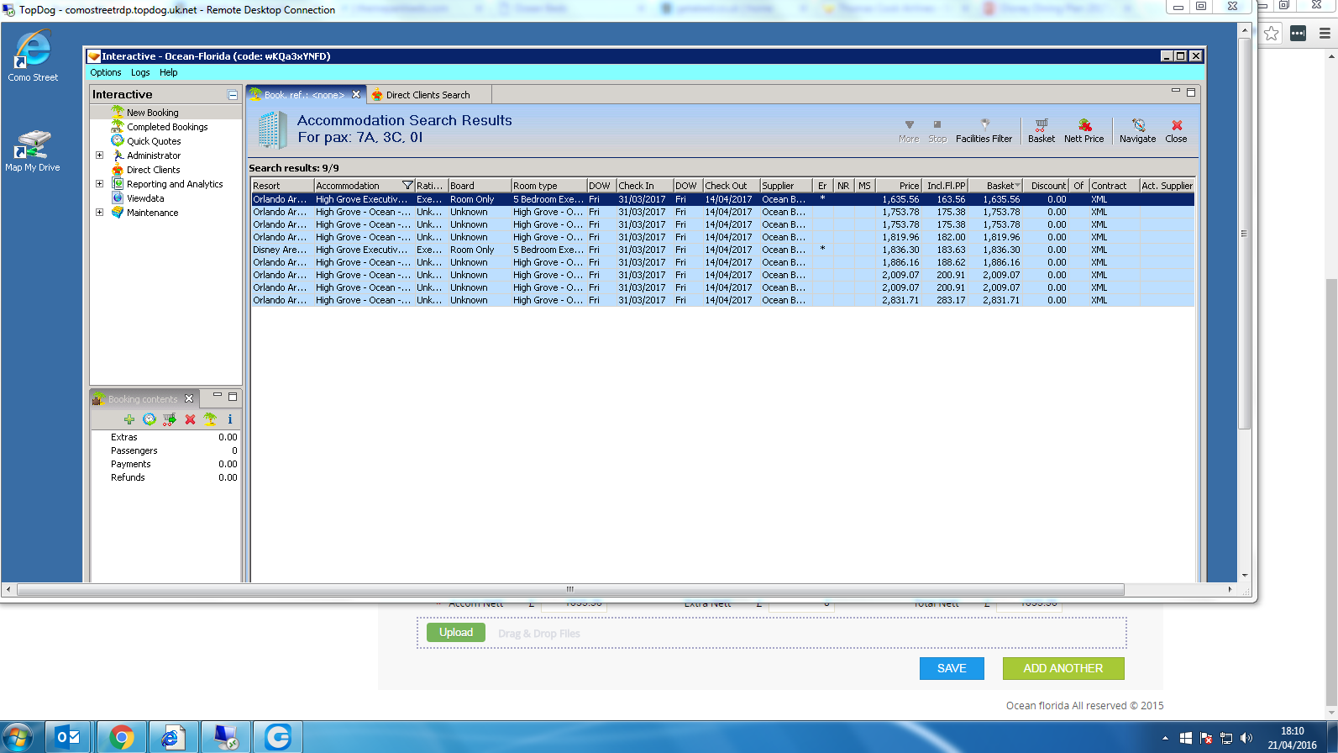Click the Extras row in Booking contents
This screenshot has height=753, width=1338.
pos(165,437)
